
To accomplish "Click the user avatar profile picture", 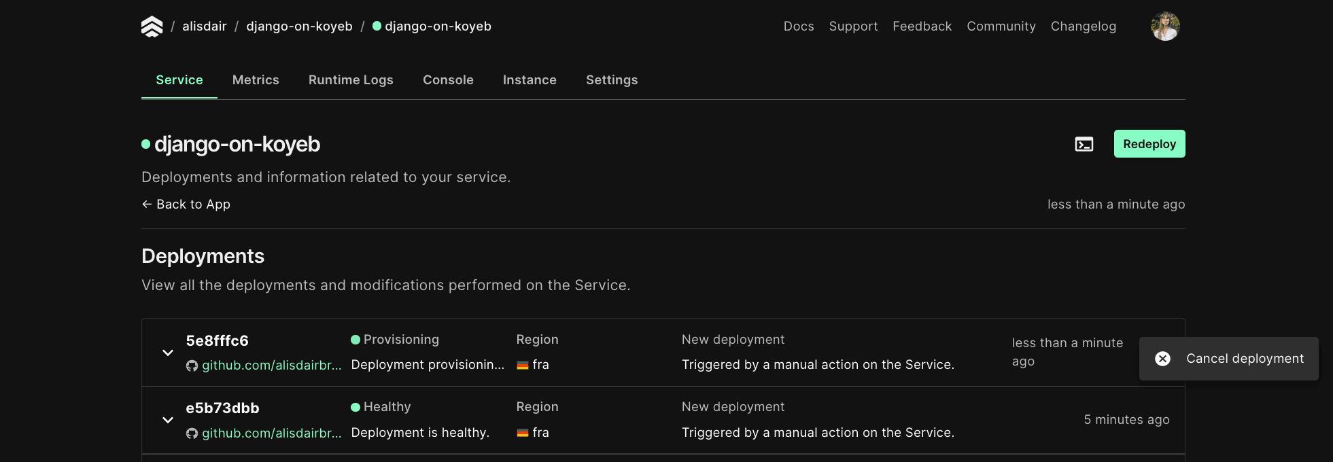I will tap(1164, 26).
